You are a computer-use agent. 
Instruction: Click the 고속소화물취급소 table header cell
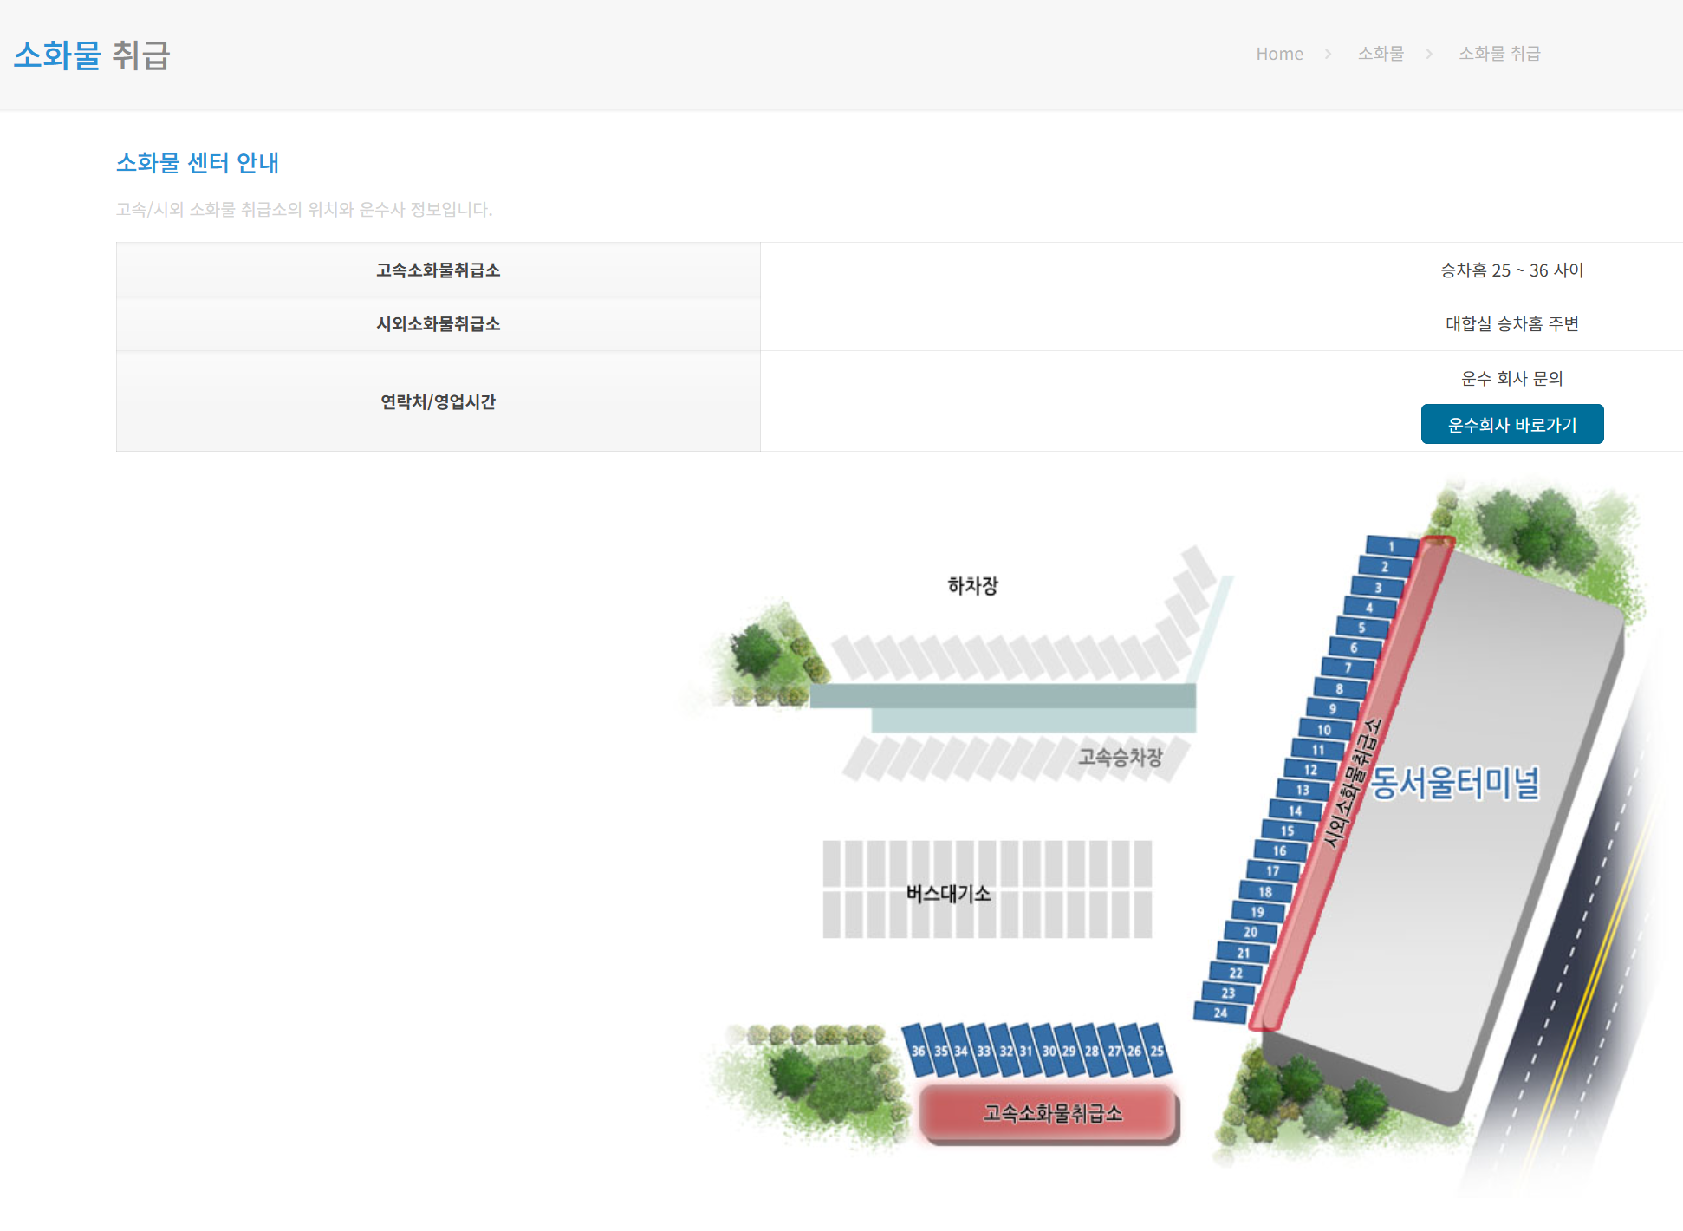click(x=438, y=270)
